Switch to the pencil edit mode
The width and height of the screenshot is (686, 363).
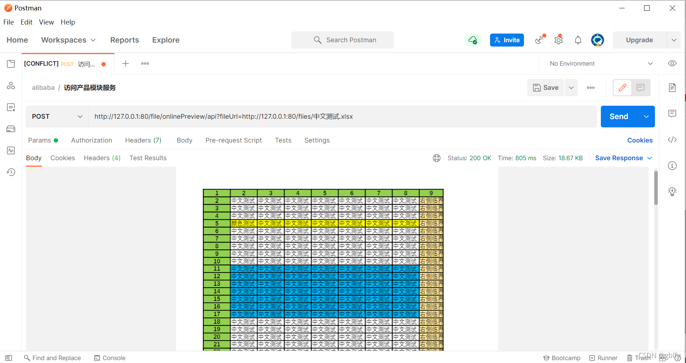coord(622,88)
